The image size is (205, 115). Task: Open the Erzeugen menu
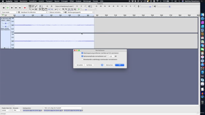tap(65, 1)
